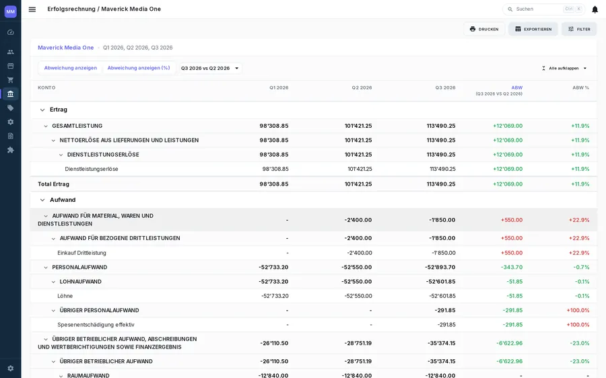Click the EXPORTIEREN button
Viewport: 606px width, 378px height.
(x=533, y=29)
